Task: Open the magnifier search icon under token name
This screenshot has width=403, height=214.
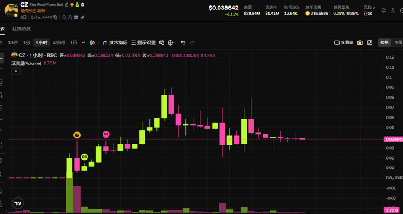Action: click(64, 17)
